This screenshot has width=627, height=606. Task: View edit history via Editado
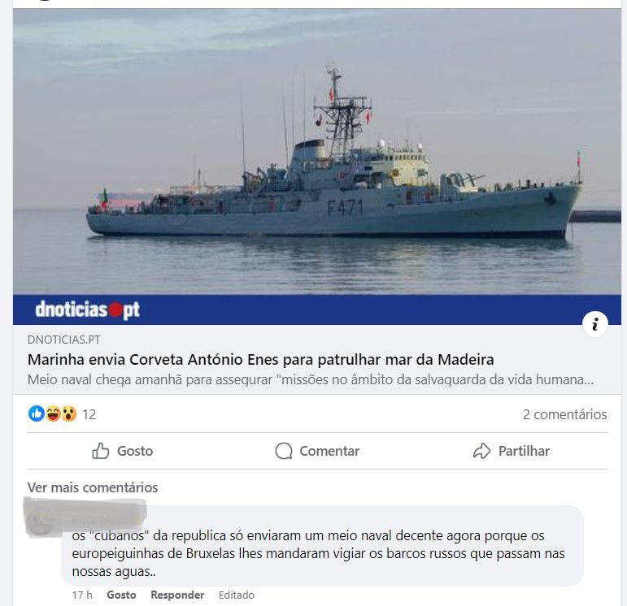[x=237, y=595]
